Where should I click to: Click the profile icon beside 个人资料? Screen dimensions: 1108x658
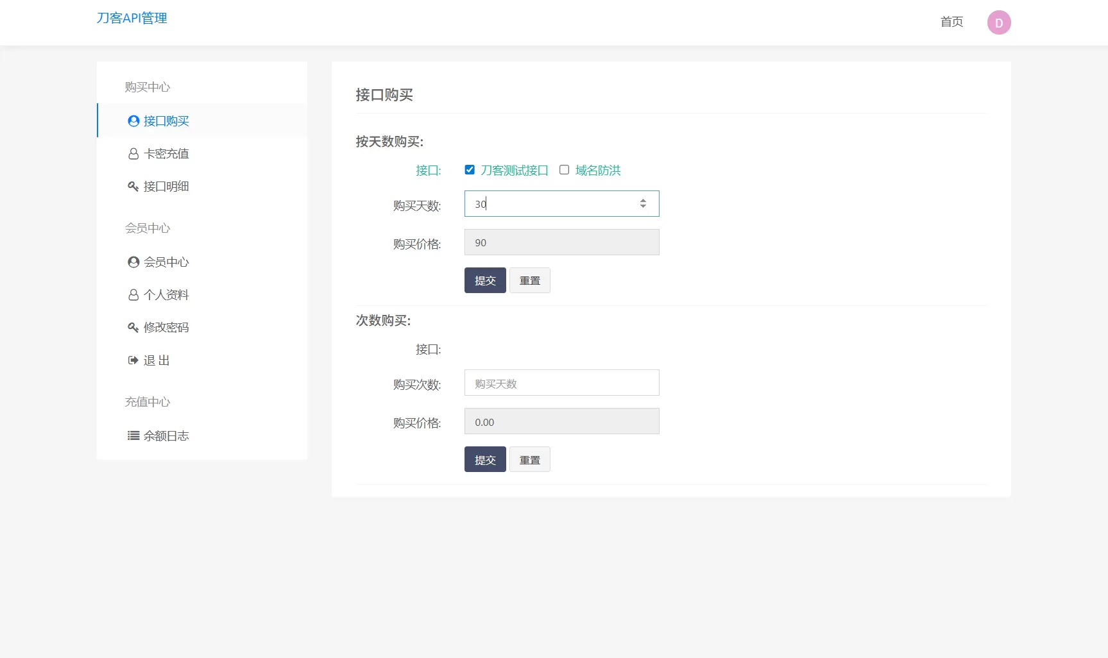[x=133, y=294]
